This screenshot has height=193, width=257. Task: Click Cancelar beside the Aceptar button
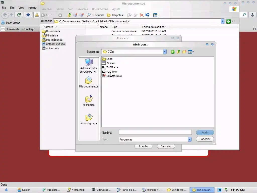pos(166,146)
